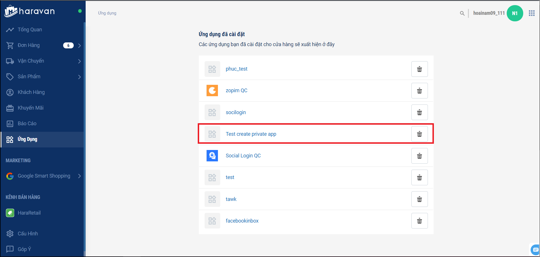Viewport: 540px width, 257px height.
Task: Click the zopim QC orange app icon
Action: coord(212,91)
